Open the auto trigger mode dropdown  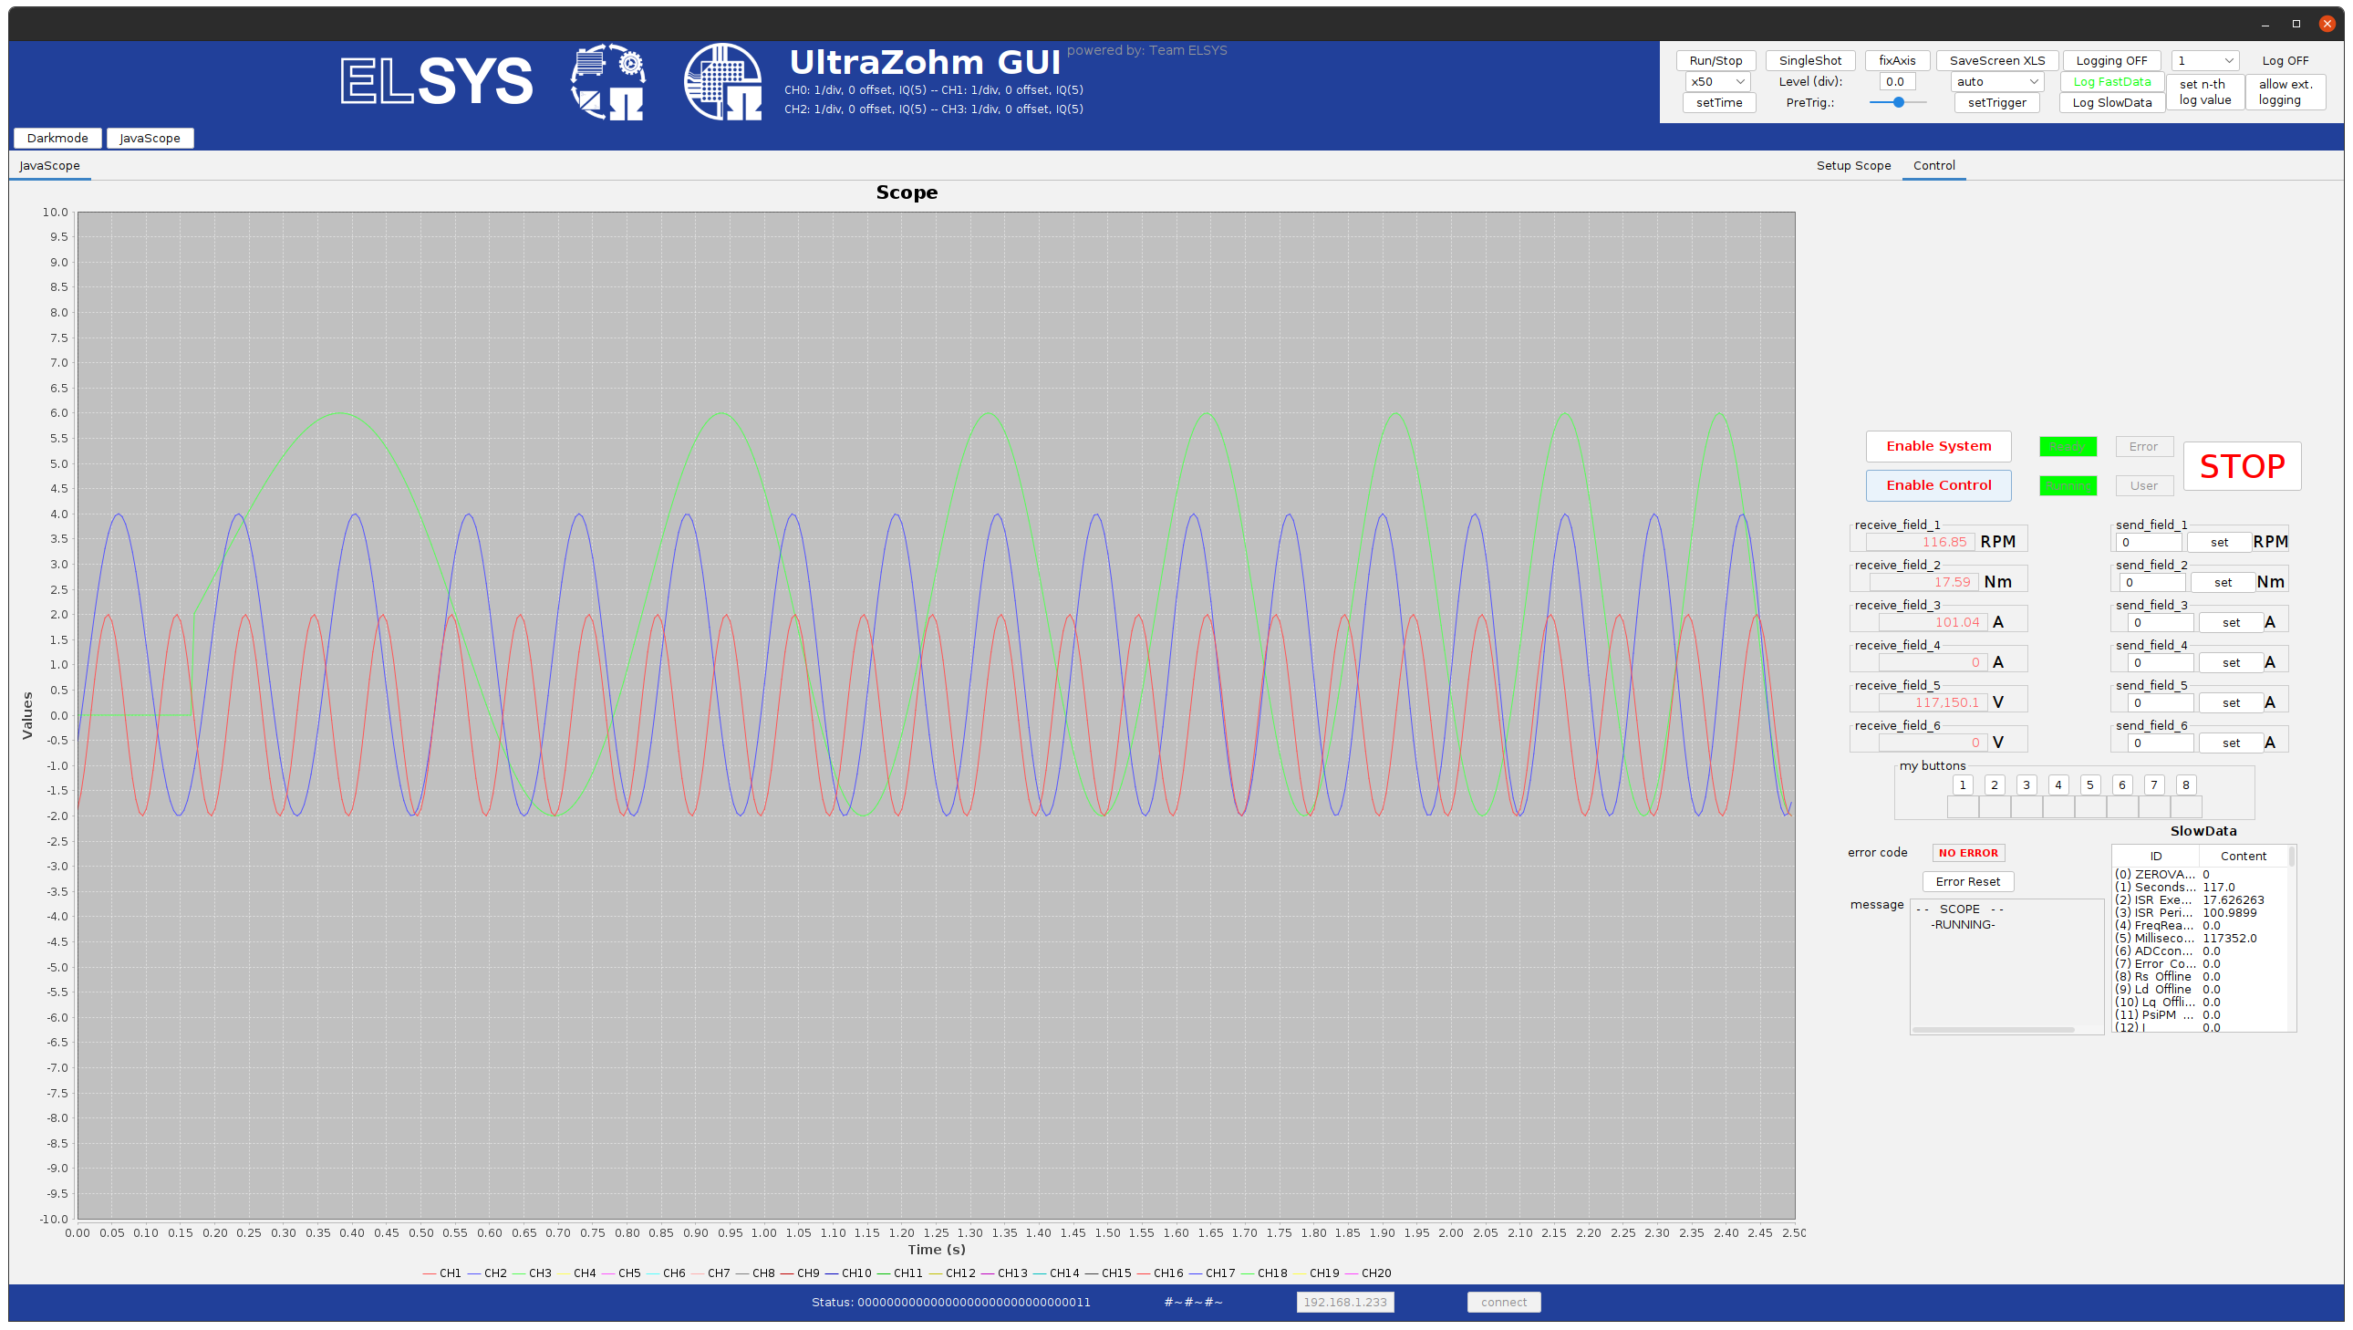(1996, 81)
